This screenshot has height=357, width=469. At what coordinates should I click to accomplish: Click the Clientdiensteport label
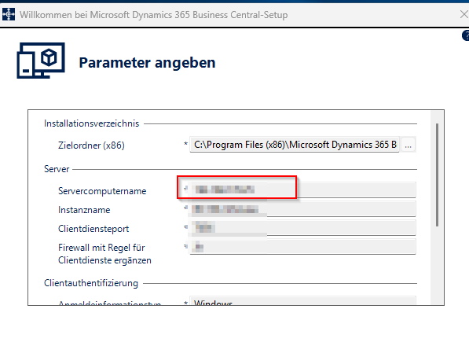click(x=93, y=229)
